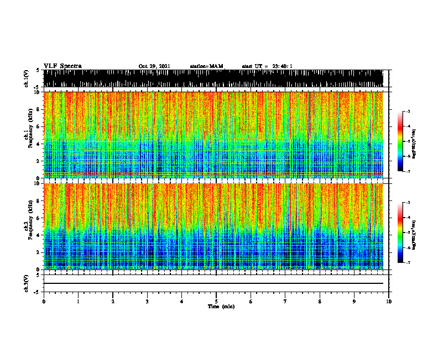Click the time axis tick label "3"
The image size is (438, 338).
coord(147,302)
